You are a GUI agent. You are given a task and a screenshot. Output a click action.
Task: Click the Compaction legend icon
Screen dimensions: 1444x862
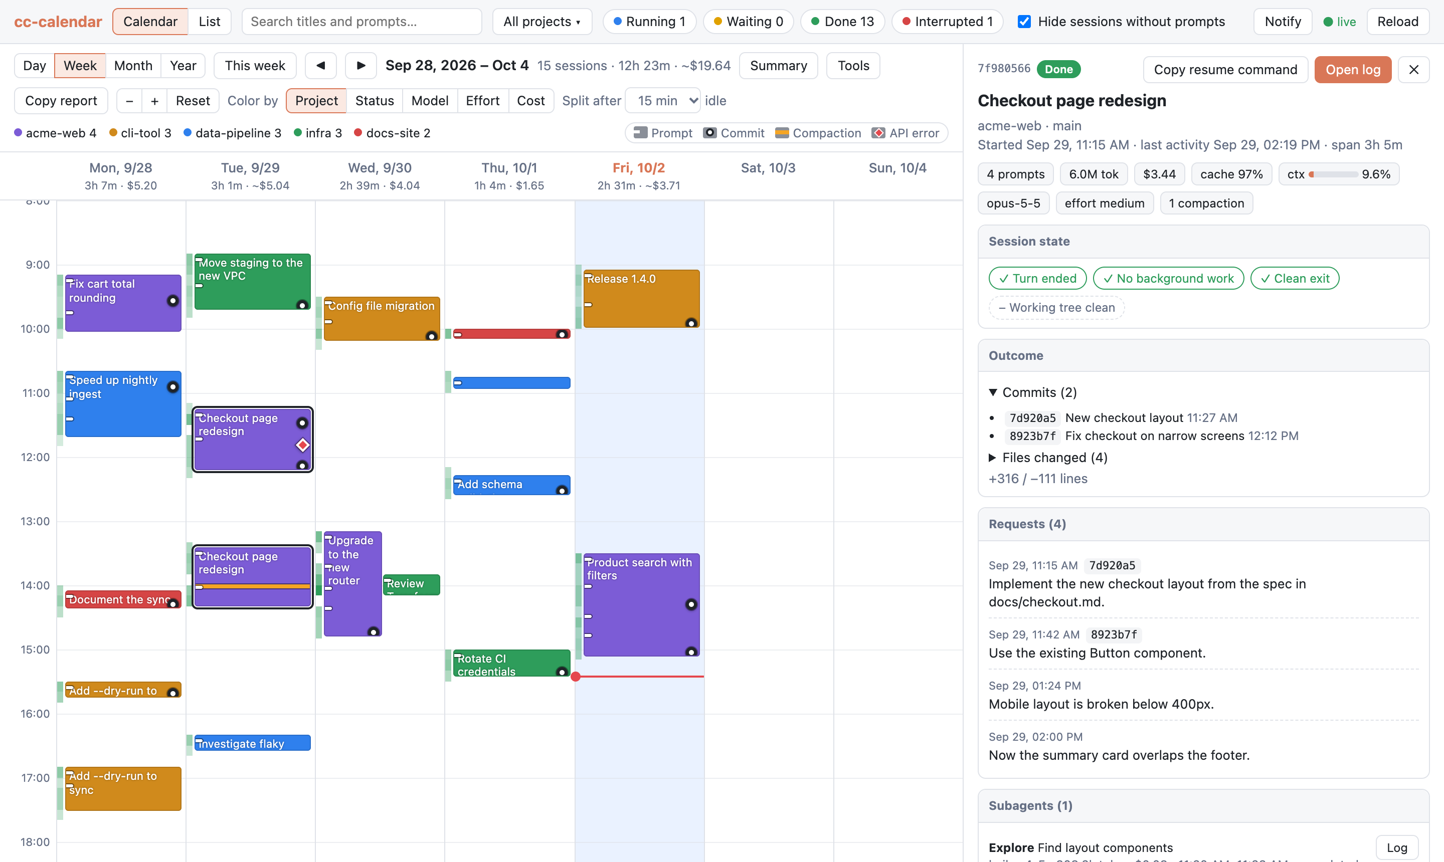[x=782, y=132]
